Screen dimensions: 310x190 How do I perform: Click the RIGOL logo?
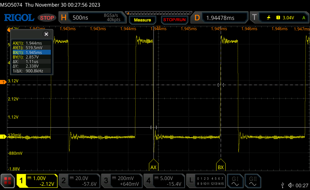[x=19, y=18]
